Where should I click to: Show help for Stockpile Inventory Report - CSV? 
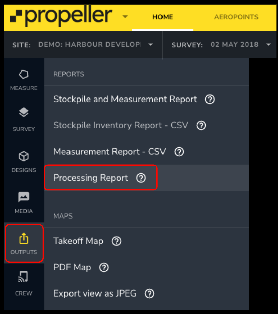click(201, 125)
